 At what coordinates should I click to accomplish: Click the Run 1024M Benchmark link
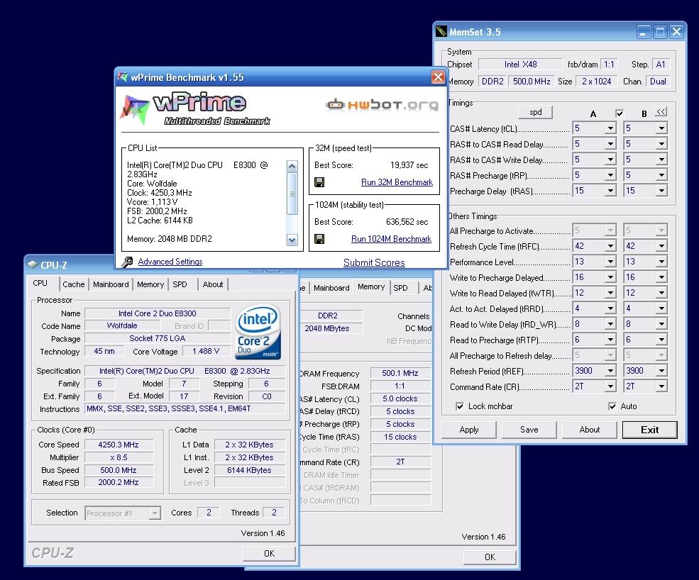(x=391, y=239)
